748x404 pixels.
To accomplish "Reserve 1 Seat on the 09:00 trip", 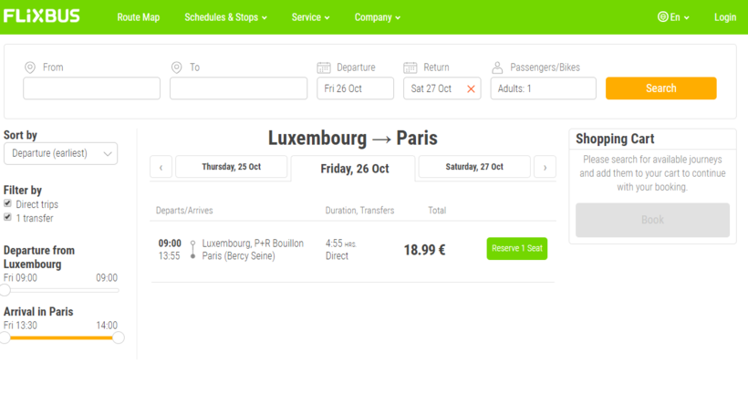I will tap(516, 248).
